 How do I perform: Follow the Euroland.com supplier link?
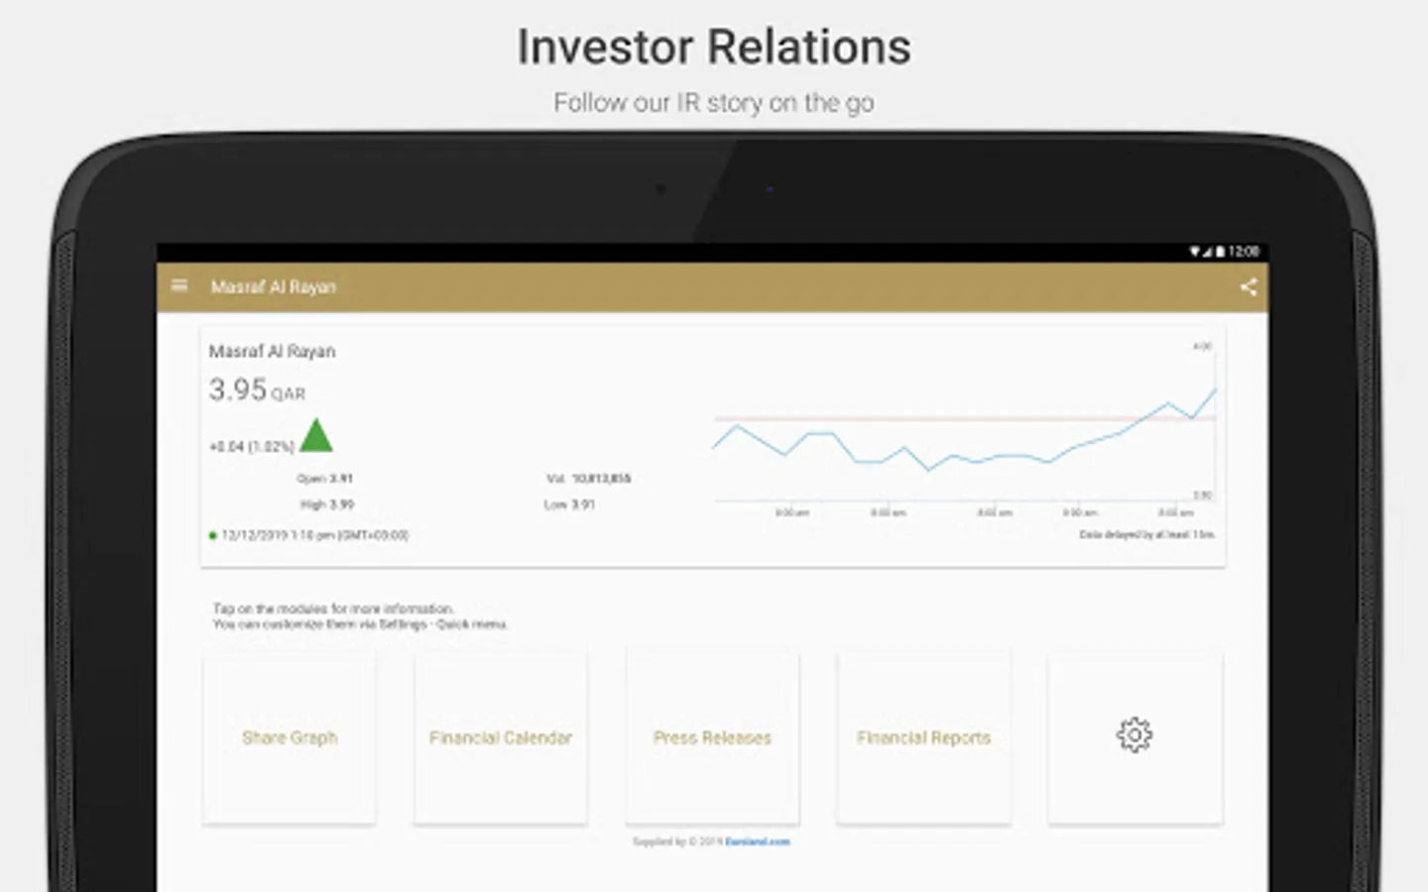tap(758, 841)
